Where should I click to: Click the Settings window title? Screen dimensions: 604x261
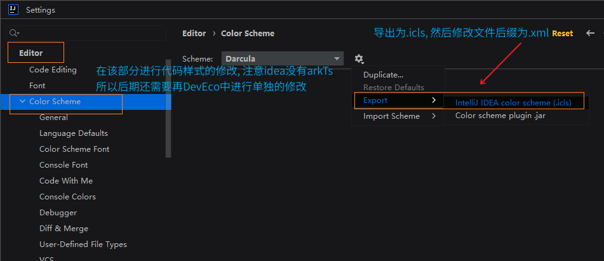(41, 10)
